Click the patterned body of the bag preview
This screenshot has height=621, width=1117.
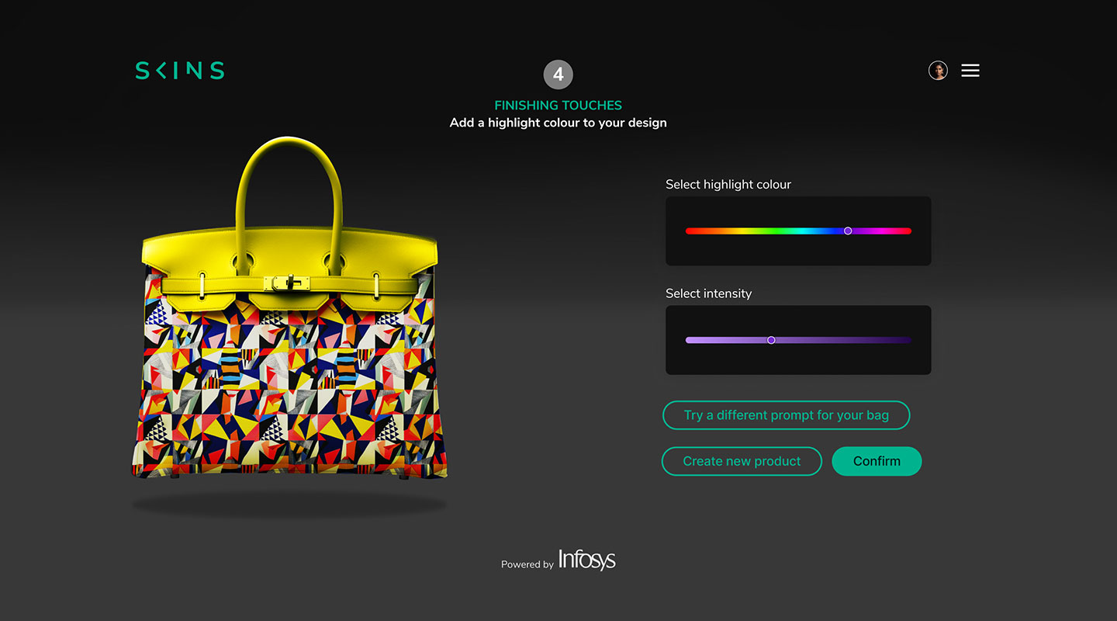point(289,388)
